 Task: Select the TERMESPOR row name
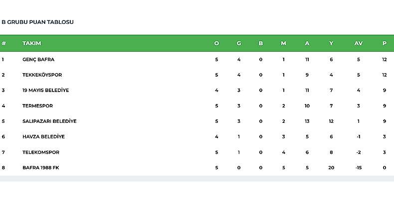[37, 106]
